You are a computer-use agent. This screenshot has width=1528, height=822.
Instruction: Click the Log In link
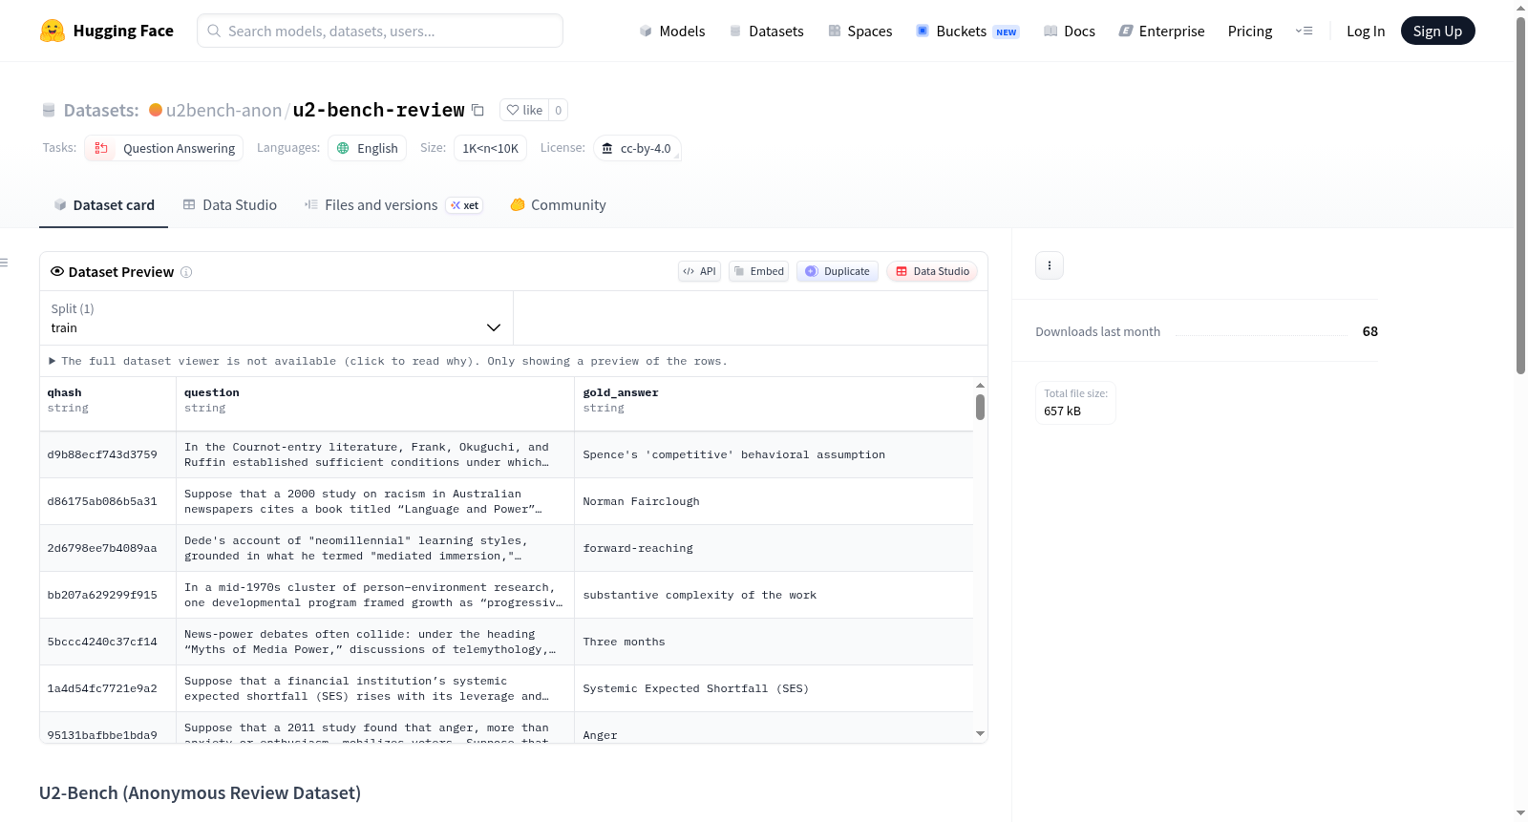click(1366, 31)
